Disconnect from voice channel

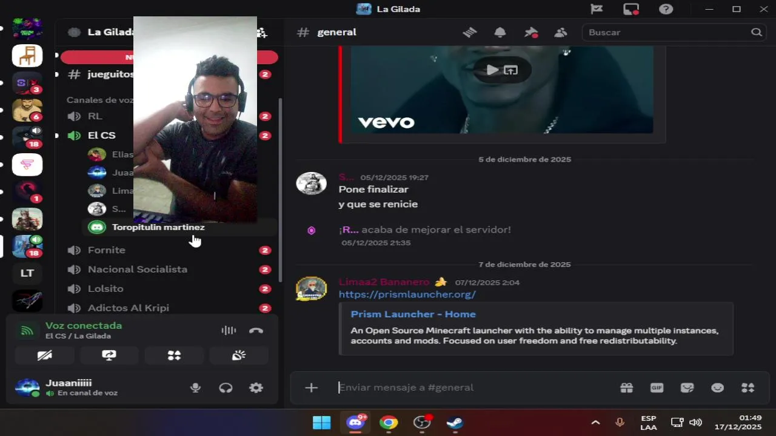click(x=256, y=331)
